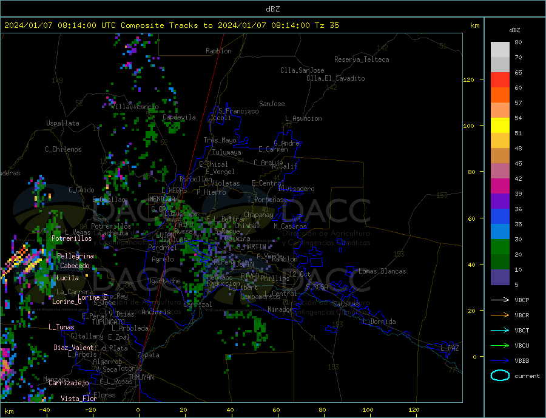This screenshot has height=418, width=546.
Task: Click the L_Dormida label
Action: click(379, 322)
